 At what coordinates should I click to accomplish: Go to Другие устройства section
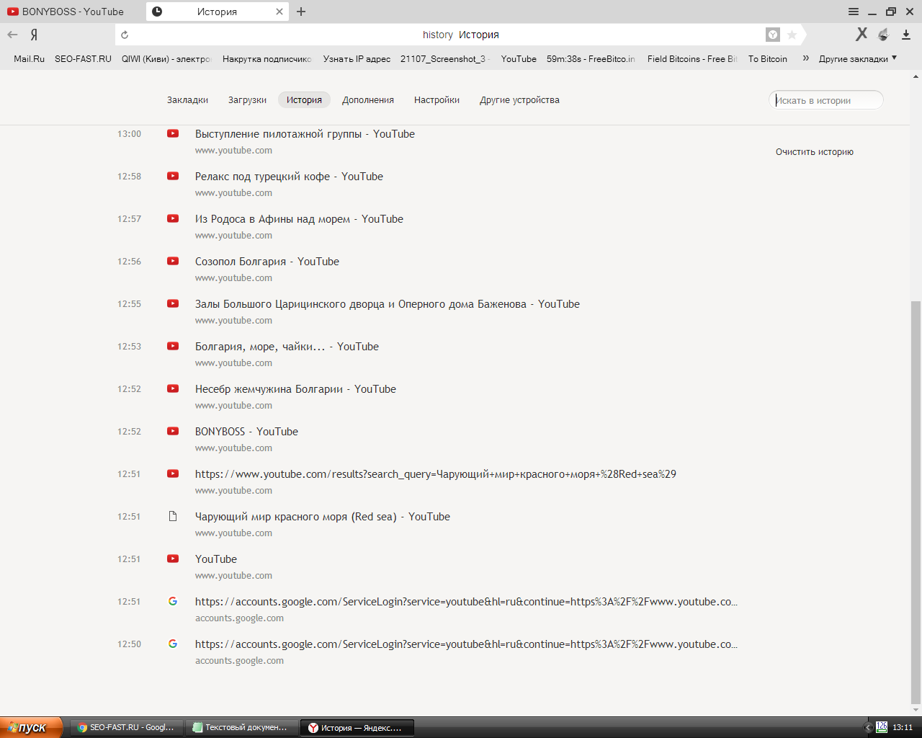coord(519,100)
